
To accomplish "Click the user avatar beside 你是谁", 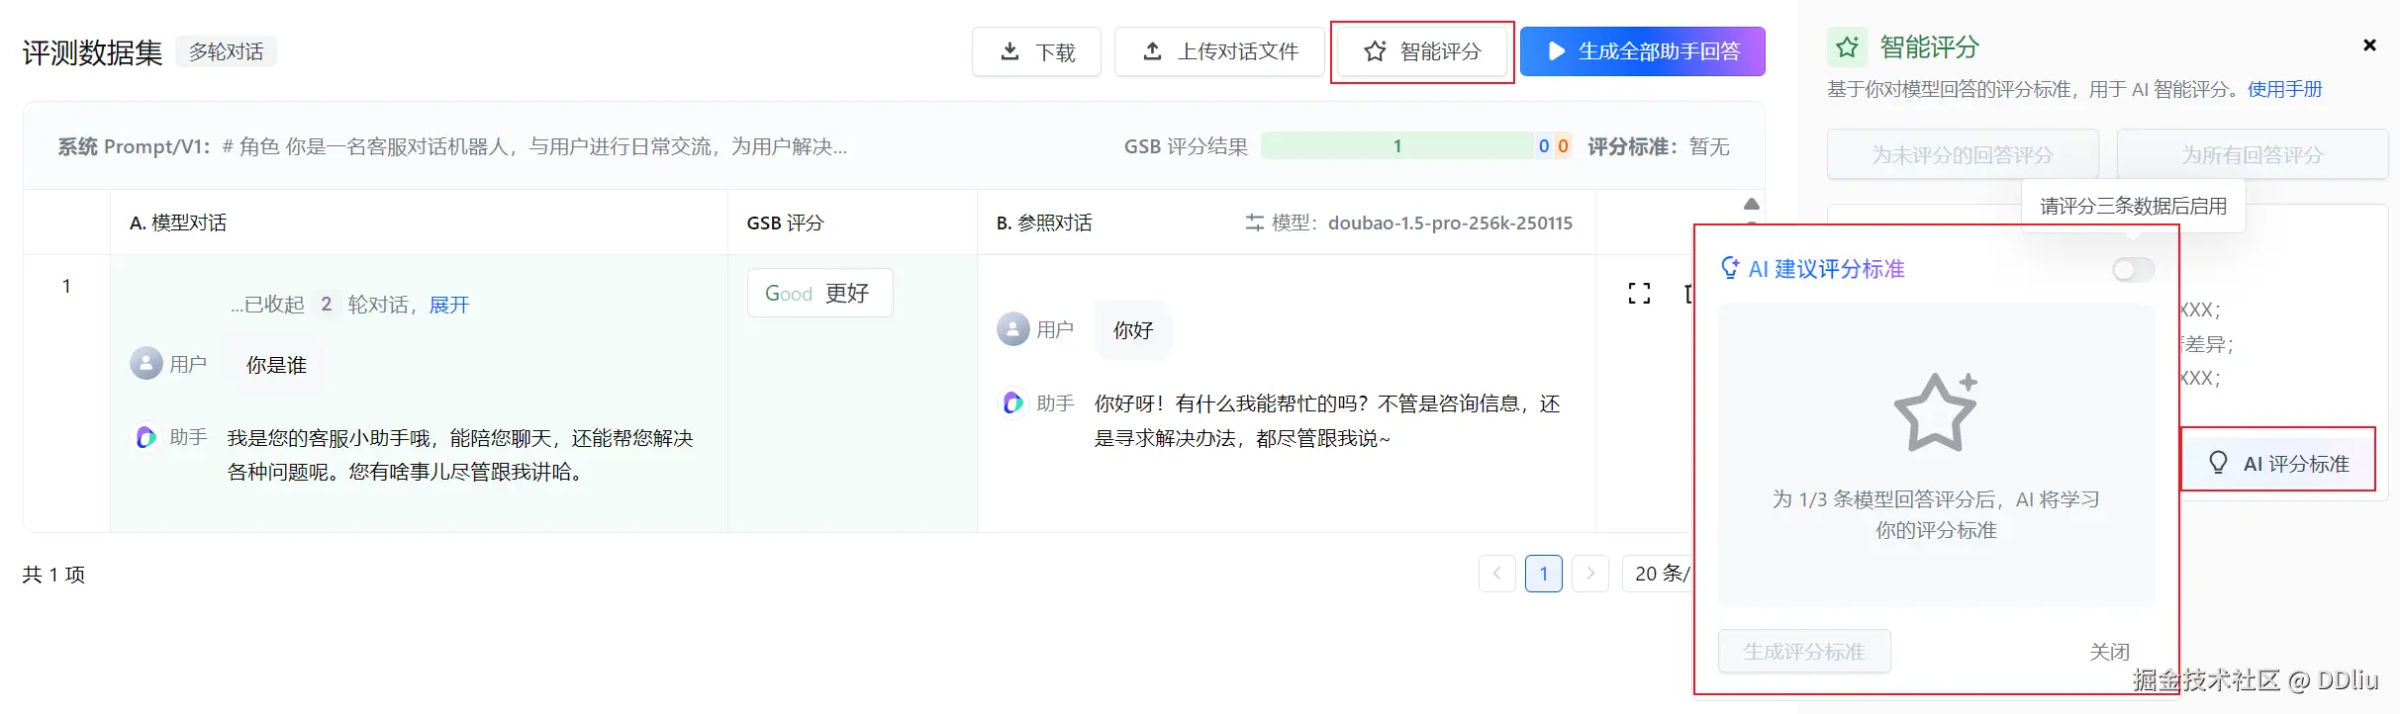I will click(146, 363).
